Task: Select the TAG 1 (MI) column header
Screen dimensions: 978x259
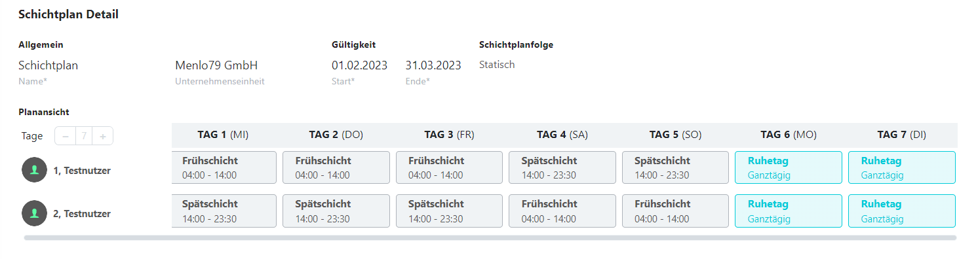Action: pyautogui.click(x=223, y=135)
